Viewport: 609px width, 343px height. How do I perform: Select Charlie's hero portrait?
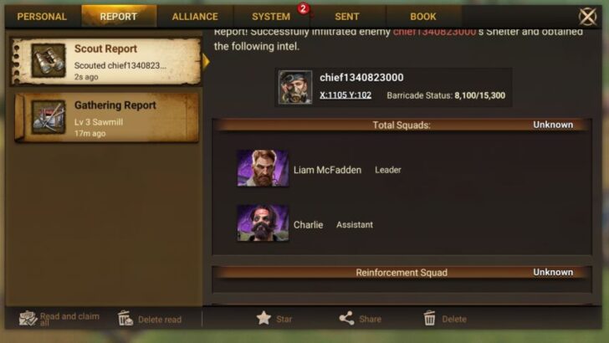263,223
